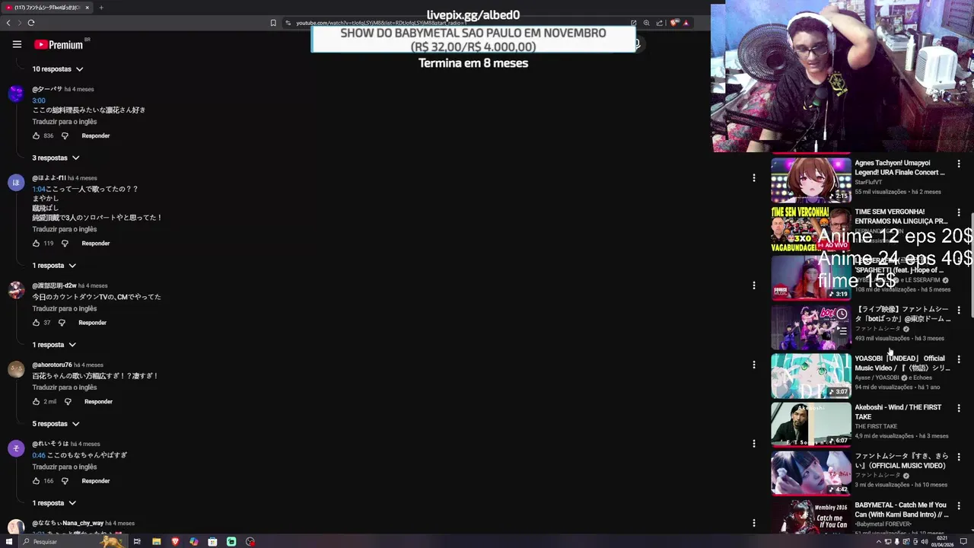Open the more options menu for the Akeboshi Wind video
The image size is (974, 548).
pyautogui.click(x=959, y=408)
